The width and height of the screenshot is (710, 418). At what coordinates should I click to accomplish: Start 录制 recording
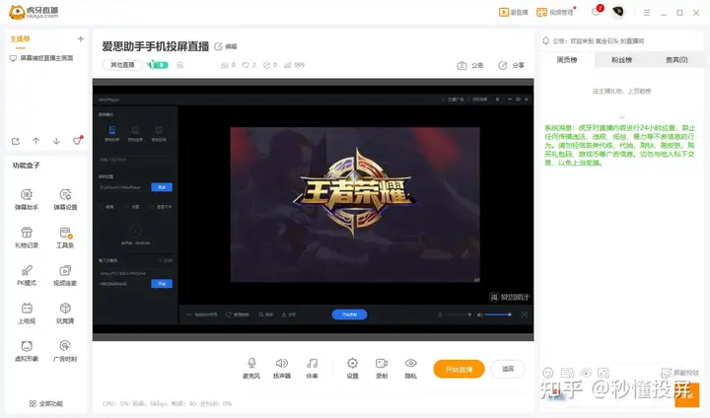(382, 368)
